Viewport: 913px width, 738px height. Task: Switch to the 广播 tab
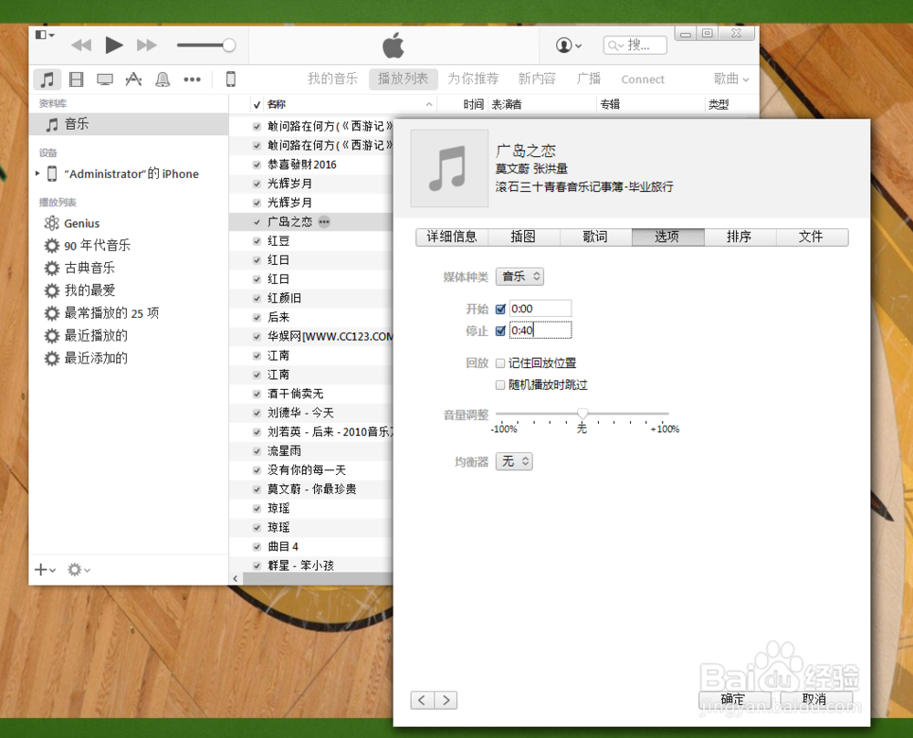[589, 79]
